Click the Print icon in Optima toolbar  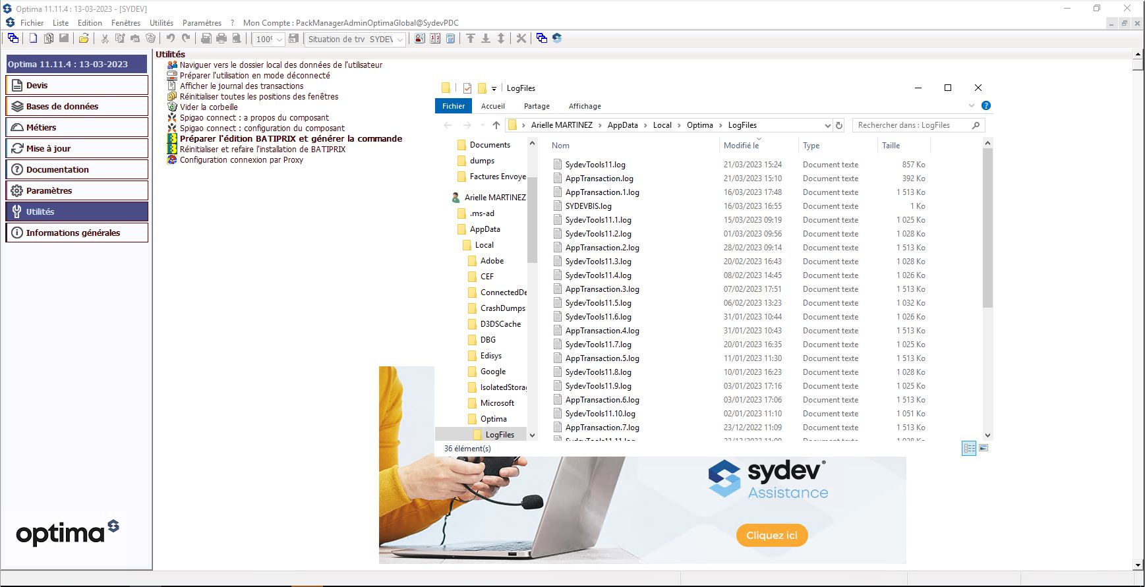[221, 38]
